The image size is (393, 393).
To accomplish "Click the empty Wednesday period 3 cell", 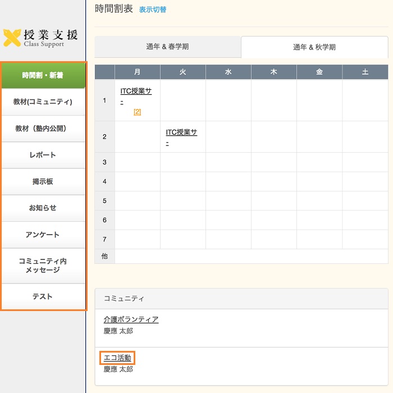I will [228, 162].
